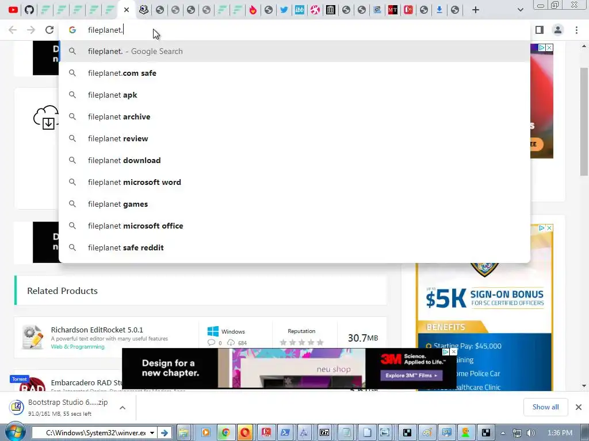Screen dimensions: 589x441
Task: Open the Richardson EditRocket 5.0.1 link
Action: [97, 330]
